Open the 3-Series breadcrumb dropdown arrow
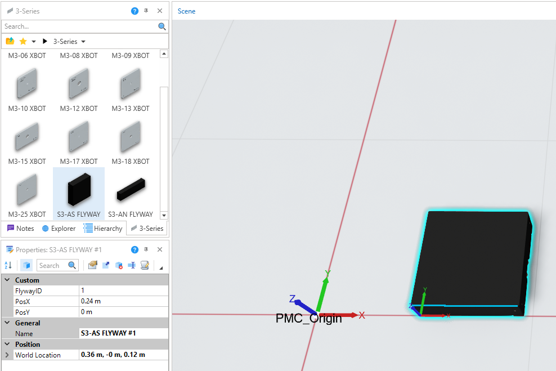Viewport: 556px width, 371px height. click(x=83, y=42)
